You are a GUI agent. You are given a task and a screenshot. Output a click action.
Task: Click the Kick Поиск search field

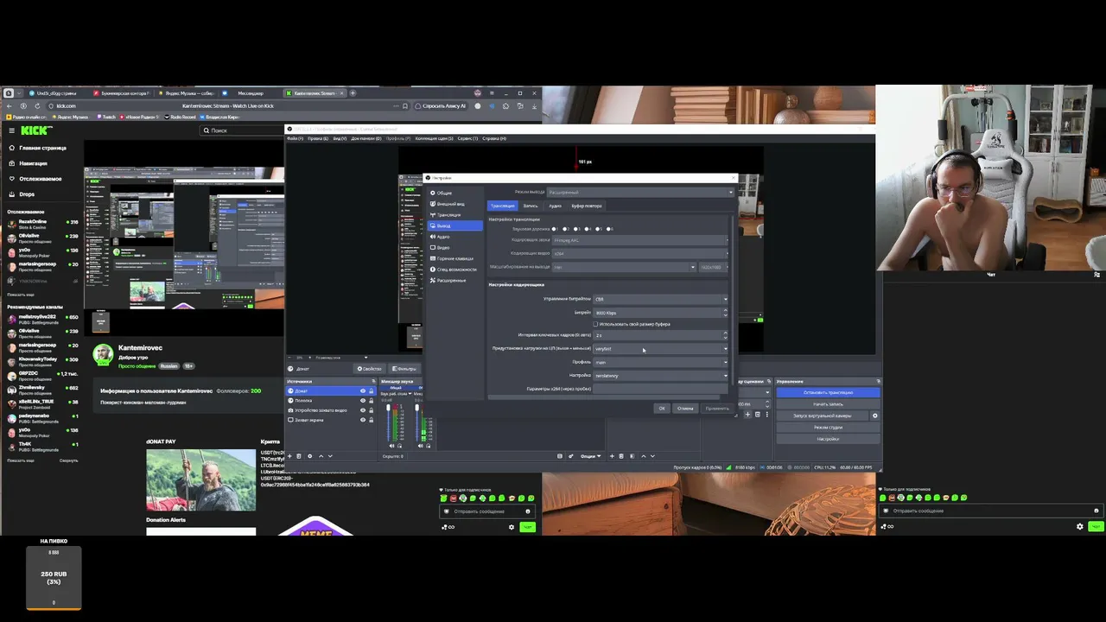point(243,130)
